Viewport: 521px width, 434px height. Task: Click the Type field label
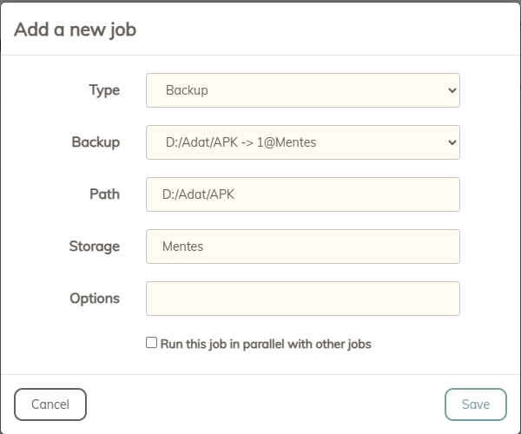click(x=104, y=90)
